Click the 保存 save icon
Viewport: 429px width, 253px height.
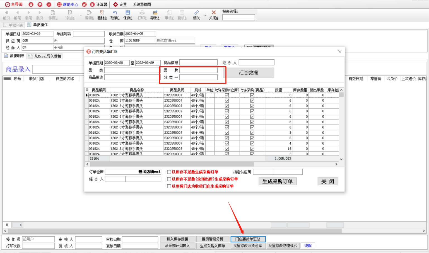[x=128, y=13]
